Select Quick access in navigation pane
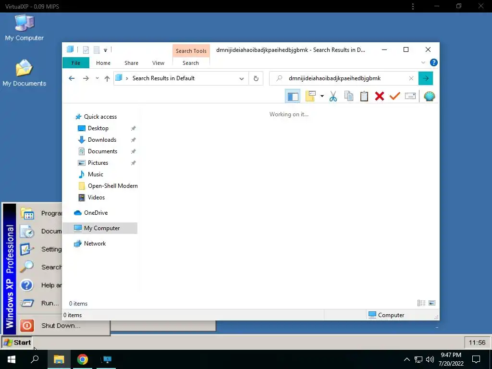This screenshot has width=492, height=369. [x=100, y=117]
